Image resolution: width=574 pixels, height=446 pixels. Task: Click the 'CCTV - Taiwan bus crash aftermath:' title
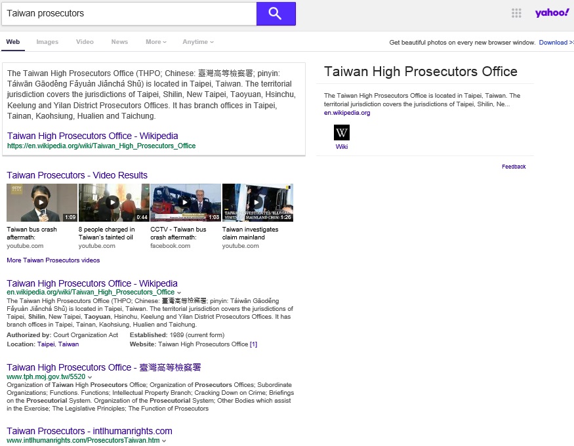[178, 233]
